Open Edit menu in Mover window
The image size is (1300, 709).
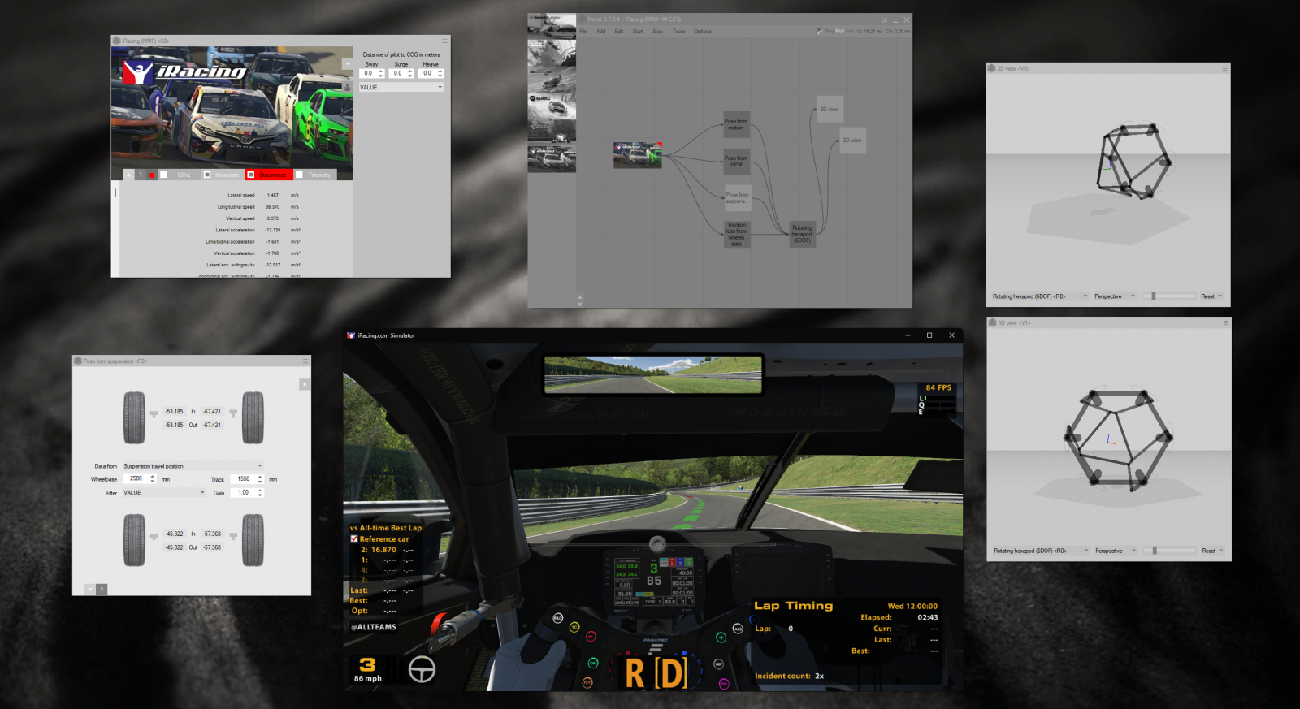click(x=619, y=32)
